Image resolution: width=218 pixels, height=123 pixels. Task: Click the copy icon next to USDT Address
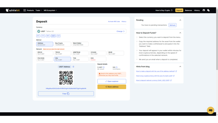(x=73, y=67)
